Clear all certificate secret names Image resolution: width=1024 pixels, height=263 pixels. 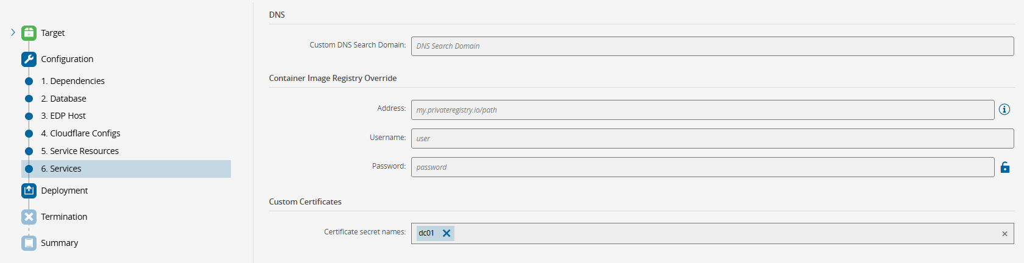1005,234
